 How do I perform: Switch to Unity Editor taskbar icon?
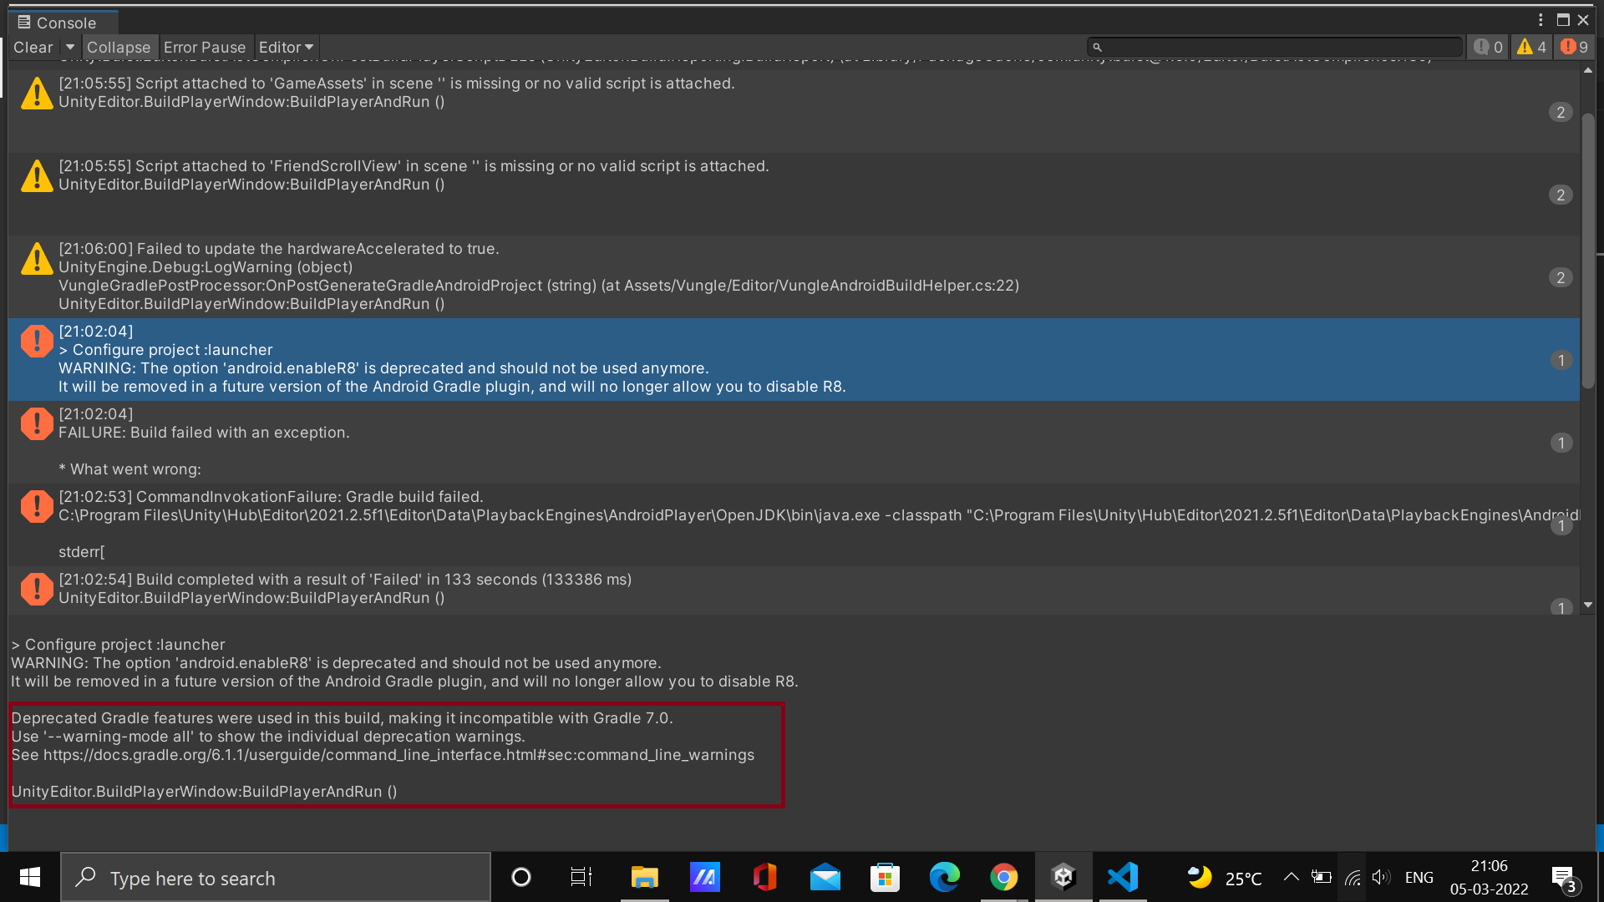click(1063, 877)
